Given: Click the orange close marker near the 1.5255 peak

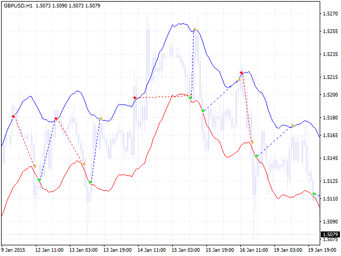Looking at the screenshot, I should coord(194,29).
